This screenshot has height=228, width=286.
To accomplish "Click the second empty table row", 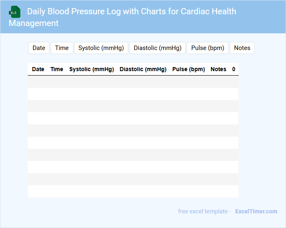I will tap(133, 94).
